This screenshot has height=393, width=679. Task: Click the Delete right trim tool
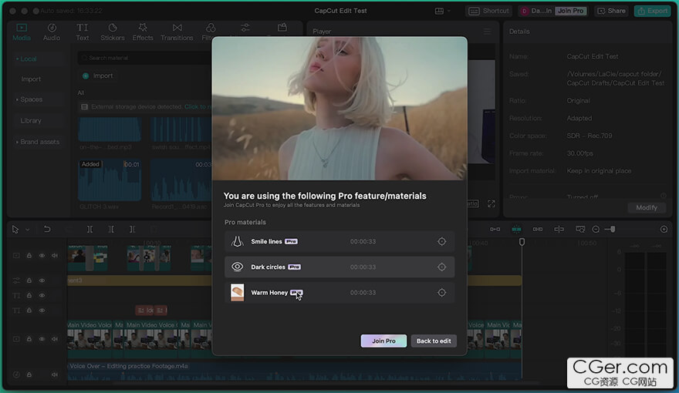coord(132,229)
